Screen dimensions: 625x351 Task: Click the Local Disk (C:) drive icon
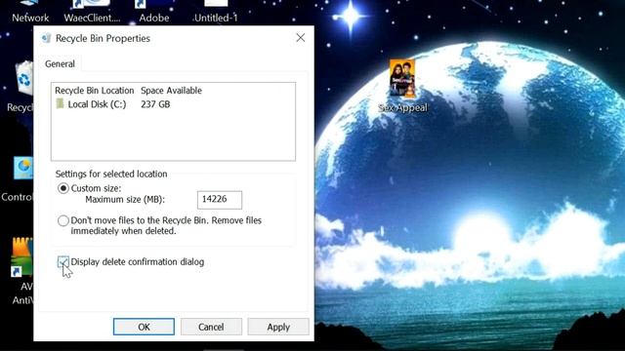point(61,104)
